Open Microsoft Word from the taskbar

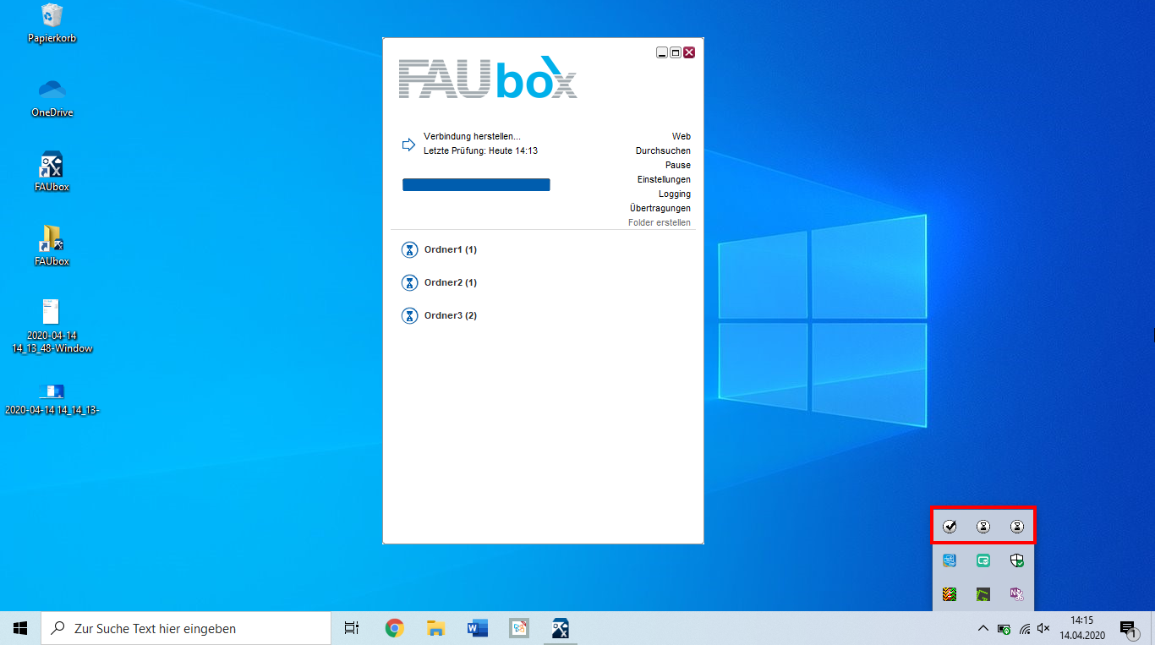click(x=477, y=628)
